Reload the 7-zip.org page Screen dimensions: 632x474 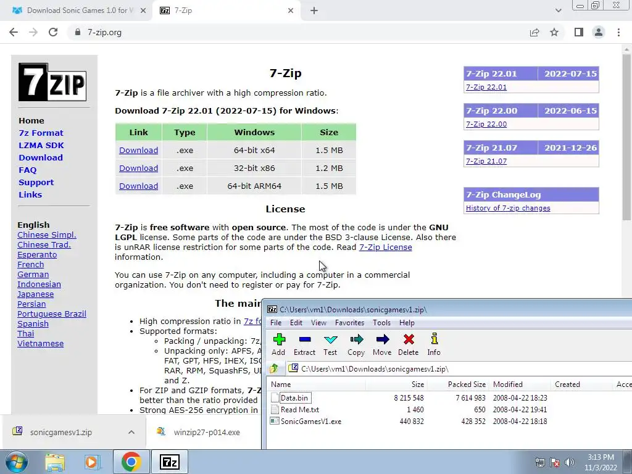pyautogui.click(x=53, y=32)
